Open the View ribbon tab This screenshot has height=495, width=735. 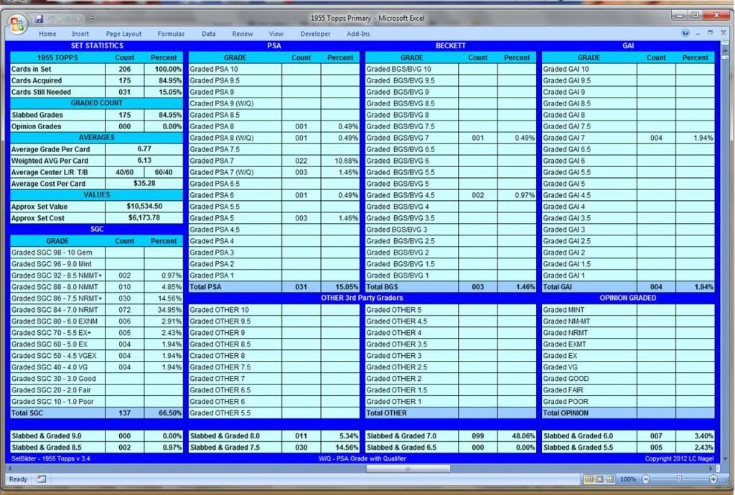click(x=276, y=34)
